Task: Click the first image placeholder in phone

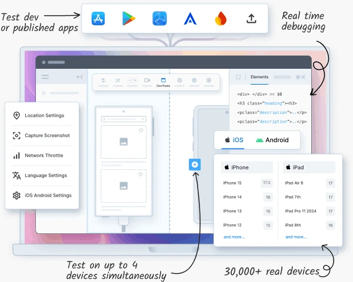Action: pyautogui.click(x=124, y=142)
